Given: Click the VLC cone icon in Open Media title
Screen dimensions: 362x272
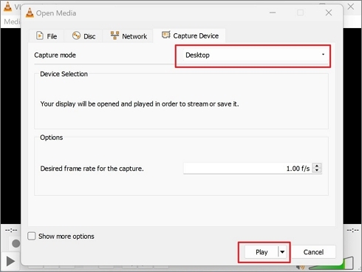Looking at the screenshot, I should click(x=30, y=13).
